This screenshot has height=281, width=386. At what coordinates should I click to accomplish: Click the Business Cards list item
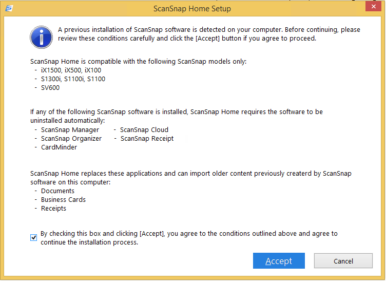tap(63, 200)
